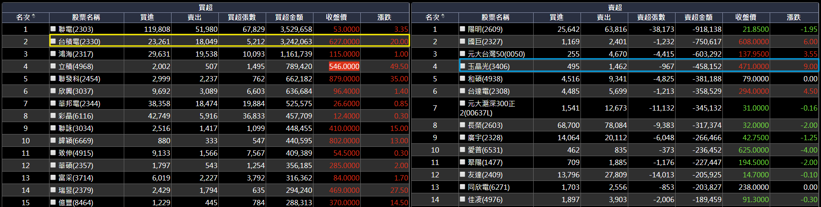
Task: Tick checkbox for 長榮(2603)
Action: pos(462,125)
